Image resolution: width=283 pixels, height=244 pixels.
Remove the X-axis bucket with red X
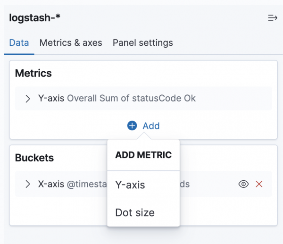click(x=259, y=184)
